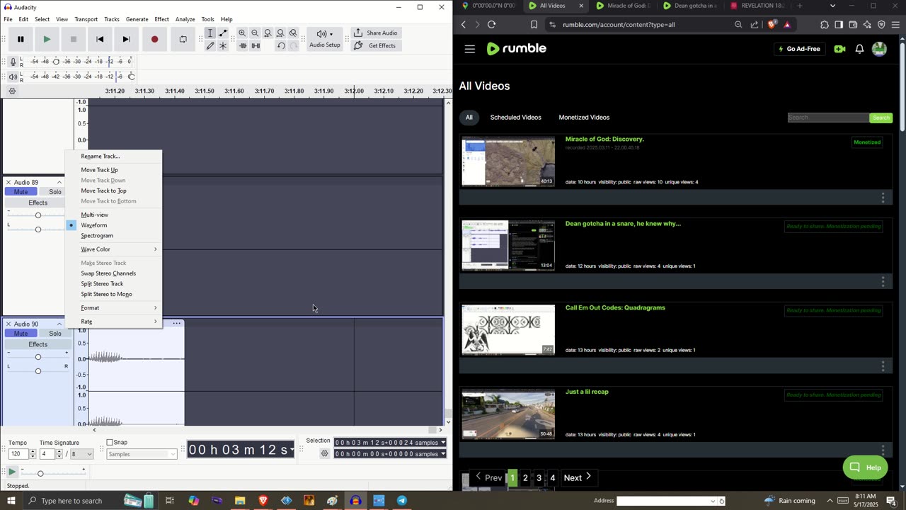This screenshot has width=906, height=510.
Task: Expand the Format submenu
Action: click(x=113, y=308)
